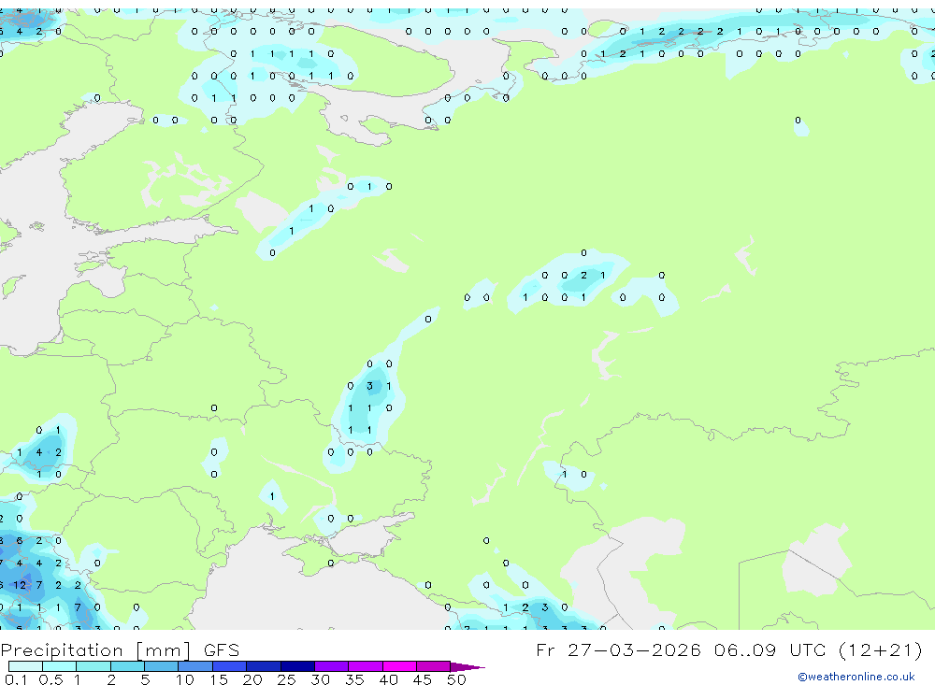Click the "50" legend scale label
935x685 pixels.
[x=456, y=679]
